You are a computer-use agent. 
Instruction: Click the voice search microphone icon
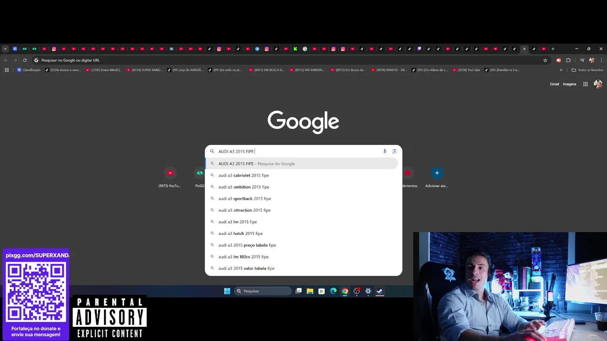click(385, 152)
